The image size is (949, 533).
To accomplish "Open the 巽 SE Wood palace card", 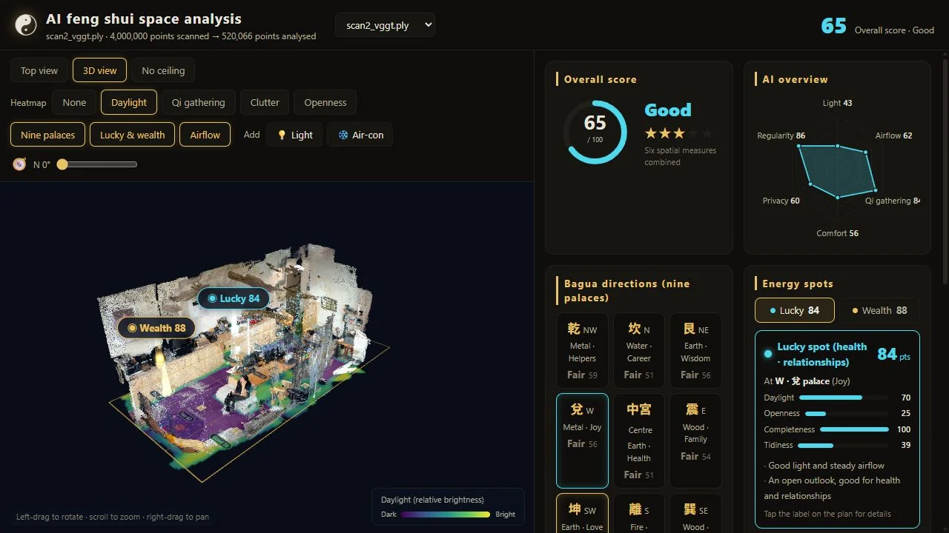I will pyautogui.click(x=695, y=513).
